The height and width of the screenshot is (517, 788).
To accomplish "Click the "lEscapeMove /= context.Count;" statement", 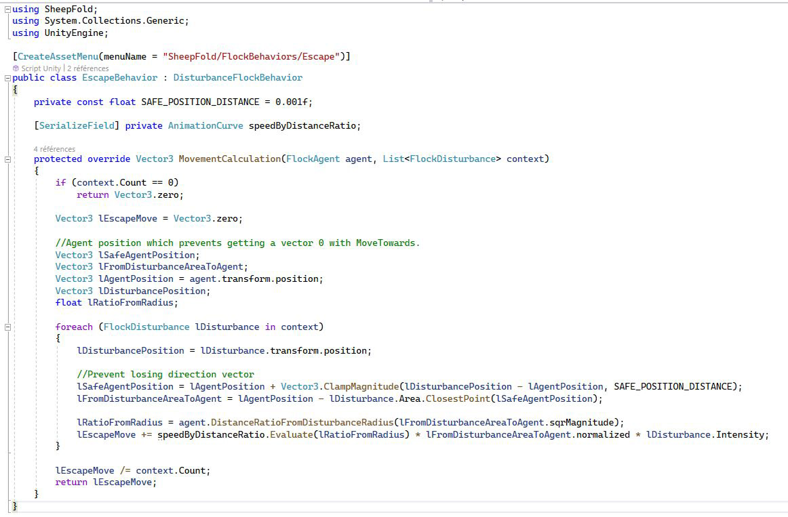I will point(133,471).
